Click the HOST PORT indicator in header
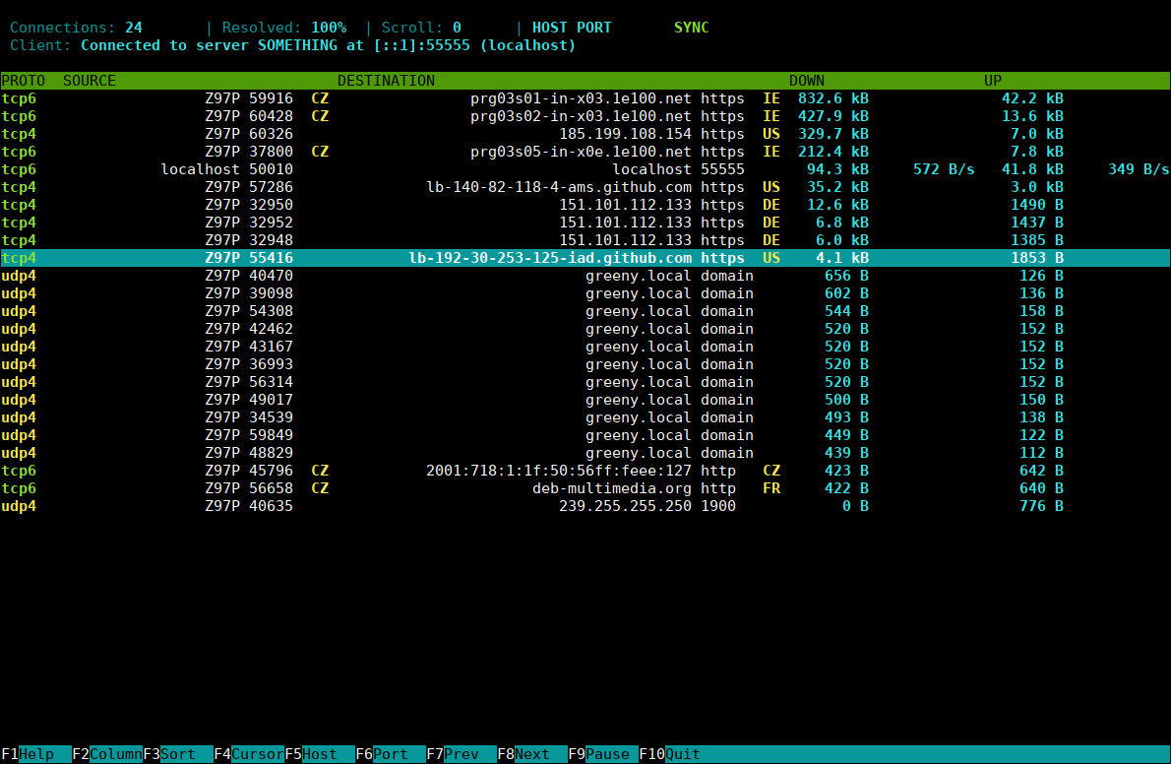The image size is (1171, 764). (572, 28)
